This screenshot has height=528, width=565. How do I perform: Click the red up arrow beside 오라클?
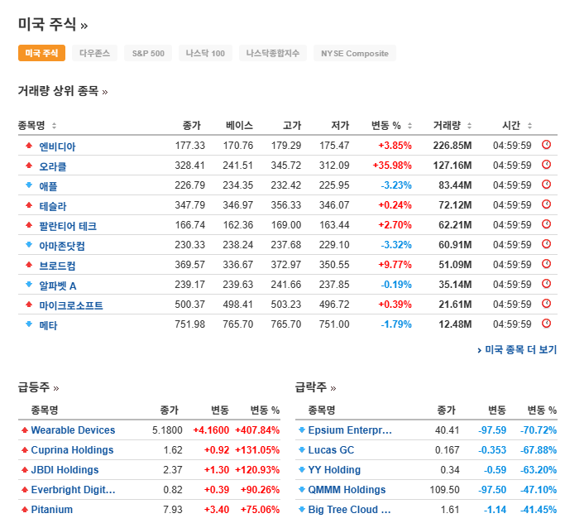coord(29,165)
